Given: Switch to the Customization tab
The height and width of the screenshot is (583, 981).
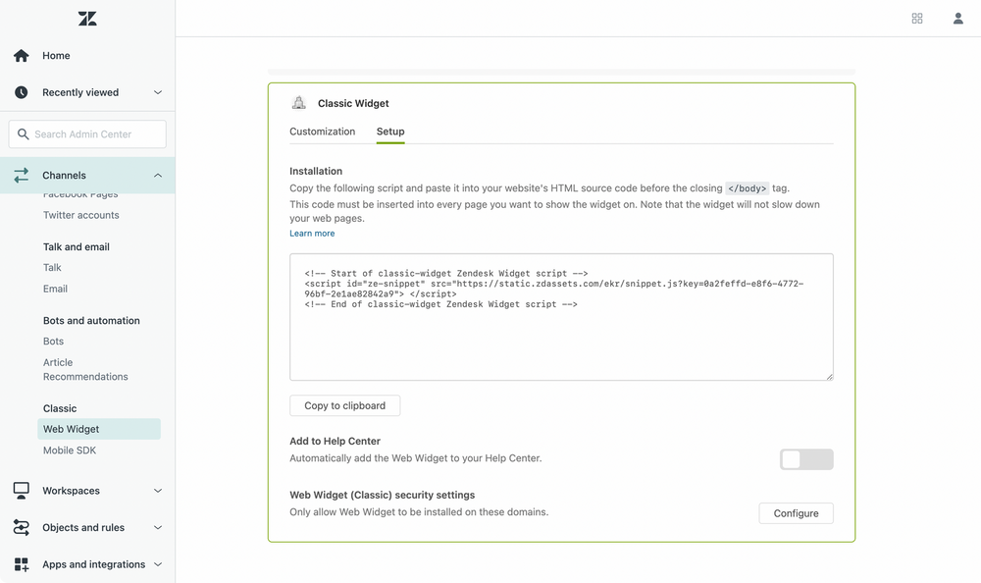Looking at the screenshot, I should (x=322, y=131).
